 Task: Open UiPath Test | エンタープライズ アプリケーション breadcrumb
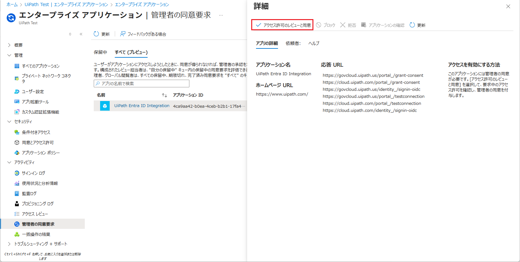tap(66, 4)
